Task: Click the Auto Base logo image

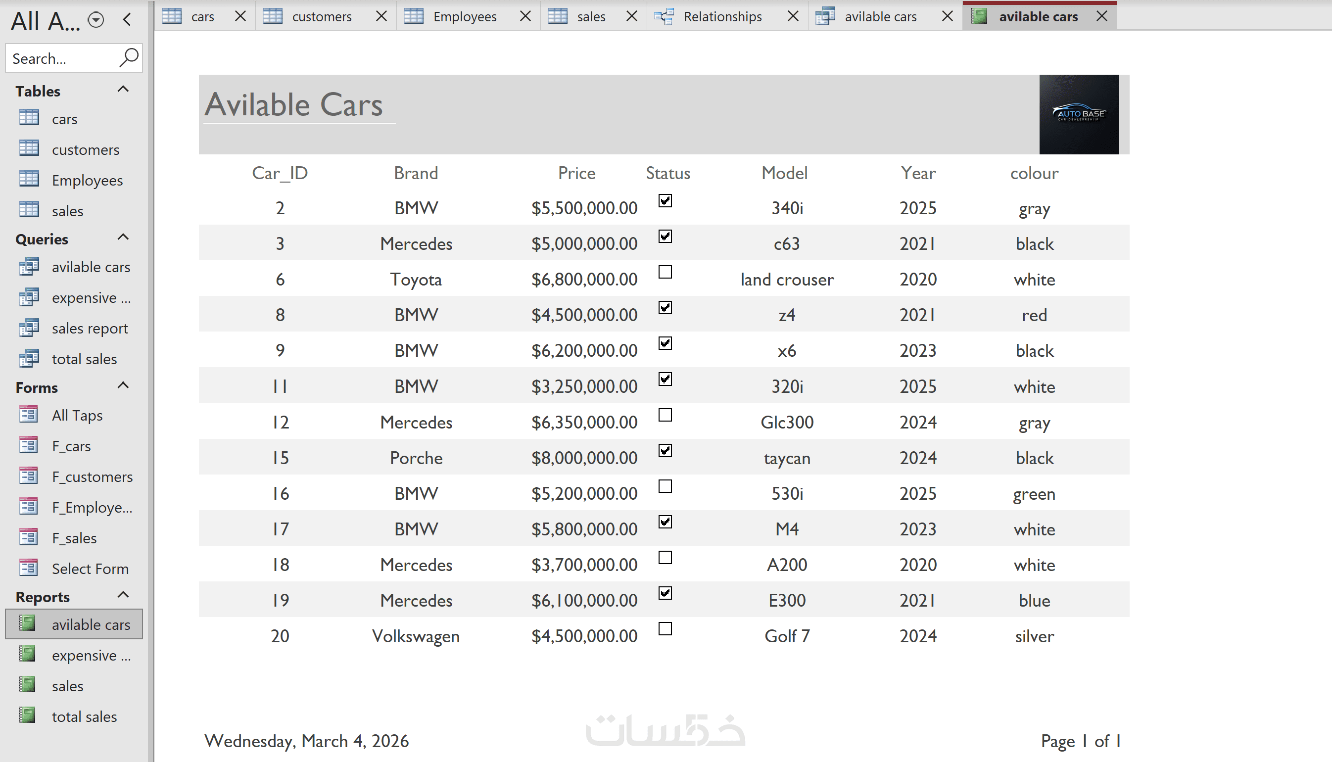Action: coord(1079,114)
